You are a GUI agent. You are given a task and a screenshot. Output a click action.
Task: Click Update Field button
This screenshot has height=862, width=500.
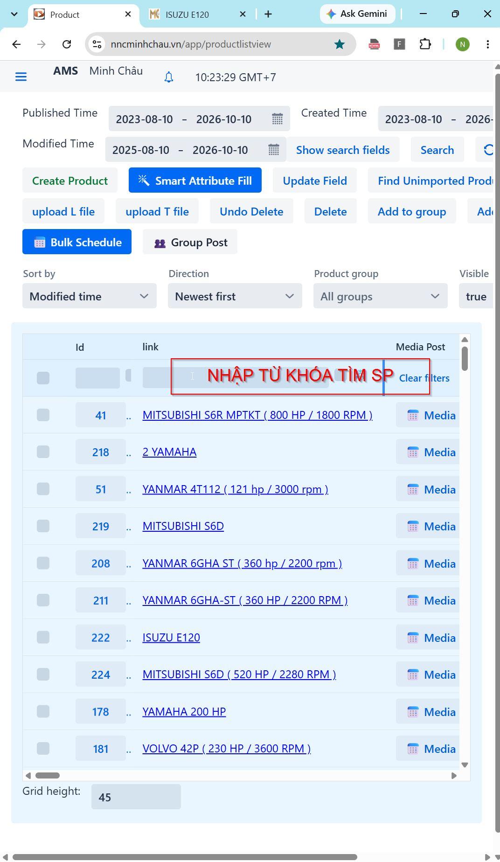tap(315, 181)
